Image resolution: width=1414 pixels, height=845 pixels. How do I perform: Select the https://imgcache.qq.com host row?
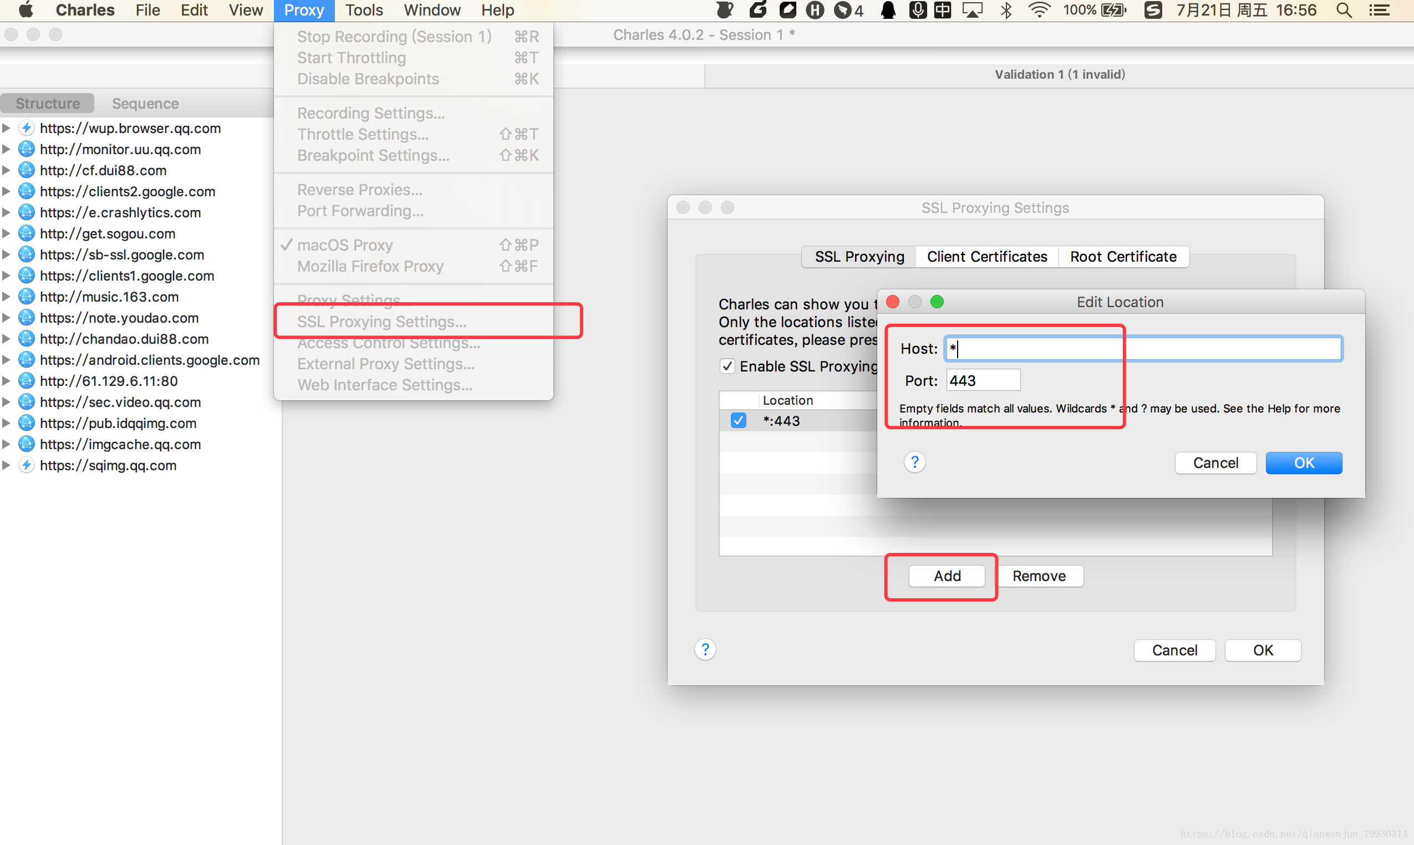[x=141, y=444]
